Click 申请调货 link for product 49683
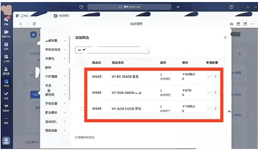Viewport: 258px width, 150px height. click(x=165, y=79)
